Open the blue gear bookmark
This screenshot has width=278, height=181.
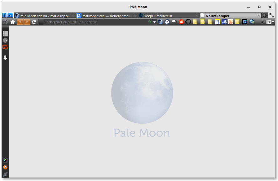(x=167, y=22)
